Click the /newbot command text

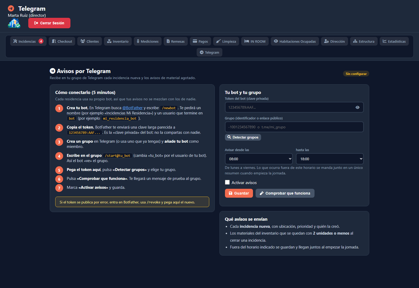pyautogui.click(x=169, y=108)
